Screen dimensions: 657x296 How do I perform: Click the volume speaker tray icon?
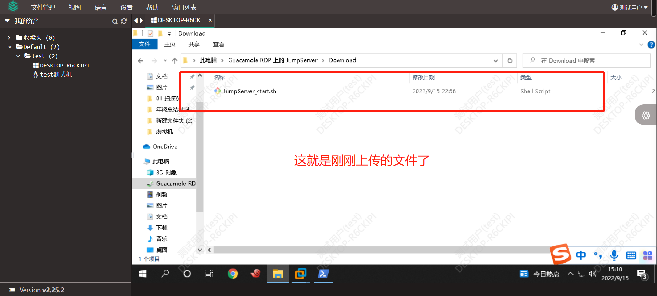click(593, 274)
